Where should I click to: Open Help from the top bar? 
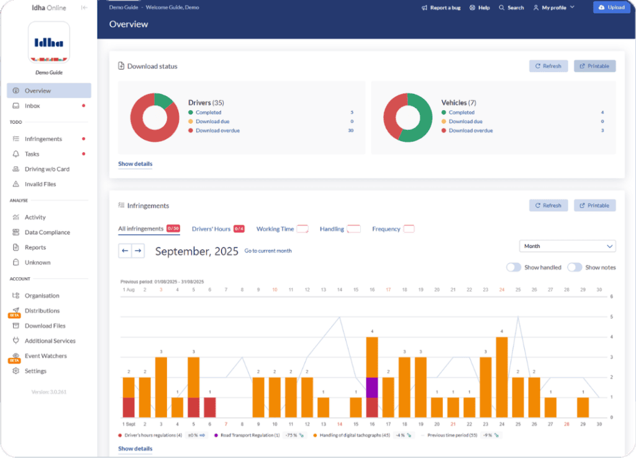(479, 7)
